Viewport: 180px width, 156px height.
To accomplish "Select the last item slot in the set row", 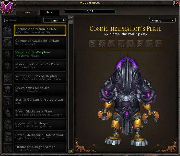I will [159, 44].
